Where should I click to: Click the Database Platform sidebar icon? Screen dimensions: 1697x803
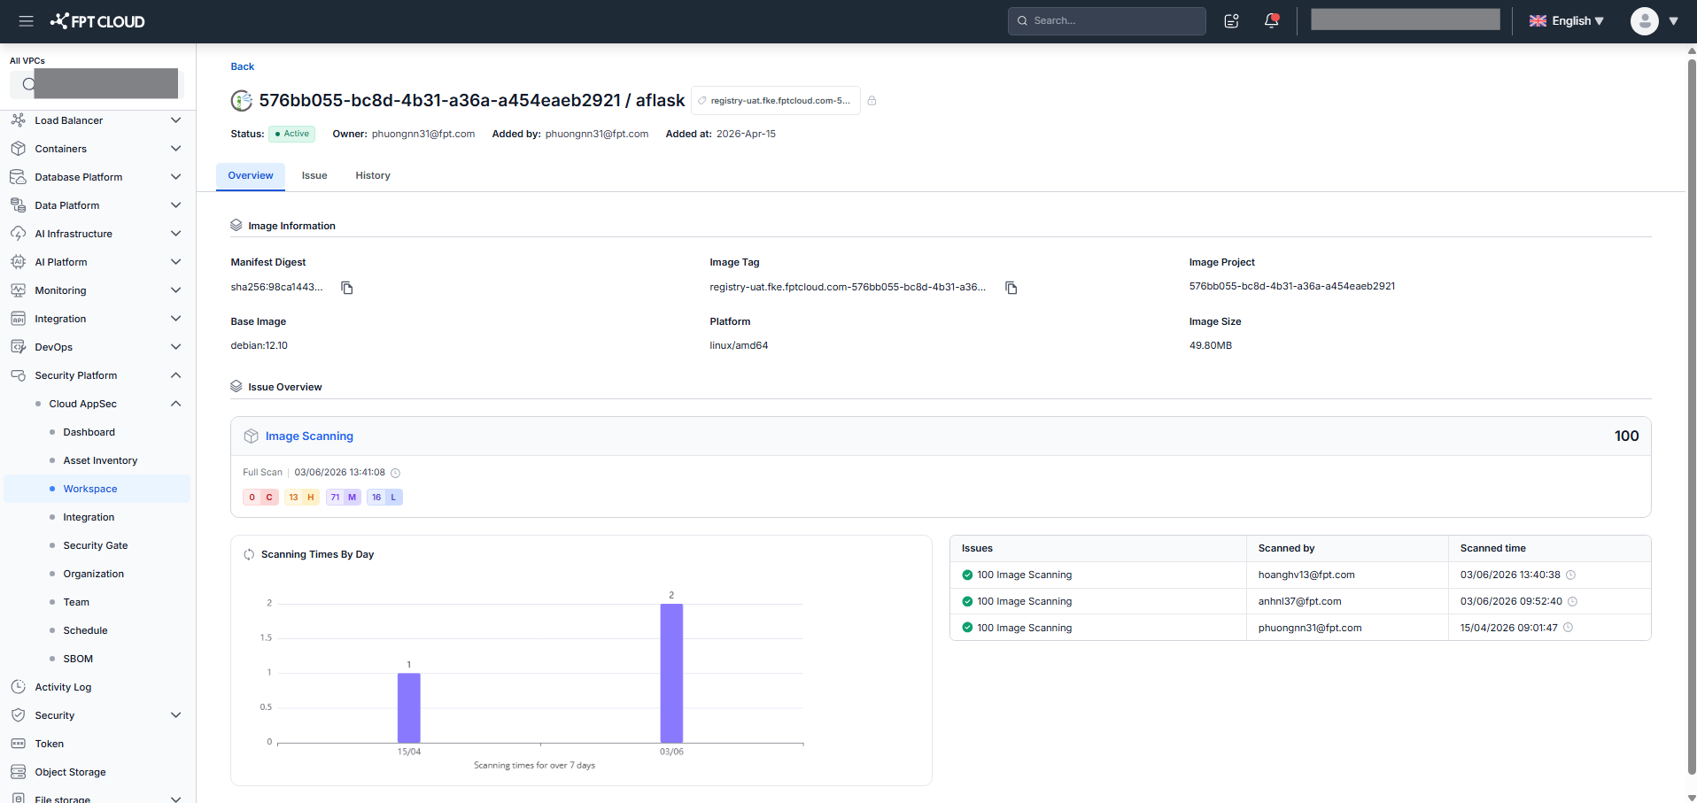pos(19,177)
